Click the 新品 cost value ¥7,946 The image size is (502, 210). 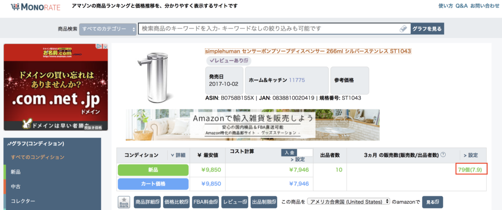[299, 170]
